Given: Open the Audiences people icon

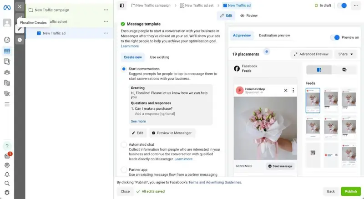Looking at the screenshot, I should click(x=7, y=72).
